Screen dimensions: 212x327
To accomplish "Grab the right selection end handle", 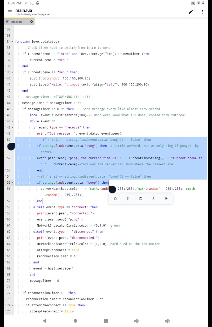I will click(x=112, y=189).
